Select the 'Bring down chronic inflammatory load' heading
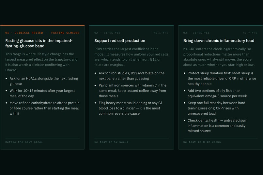This screenshot has height=175, width=263. pyautogui.click(x=219, y=41)
